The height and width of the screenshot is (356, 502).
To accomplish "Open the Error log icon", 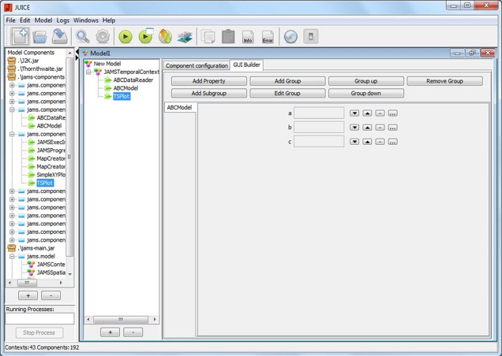I will [268, 36].
